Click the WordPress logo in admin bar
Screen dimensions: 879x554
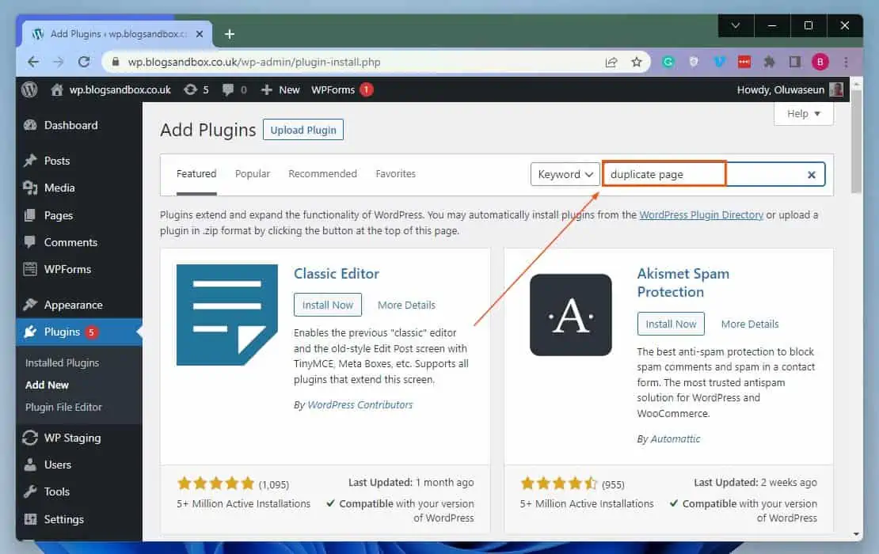29,89
